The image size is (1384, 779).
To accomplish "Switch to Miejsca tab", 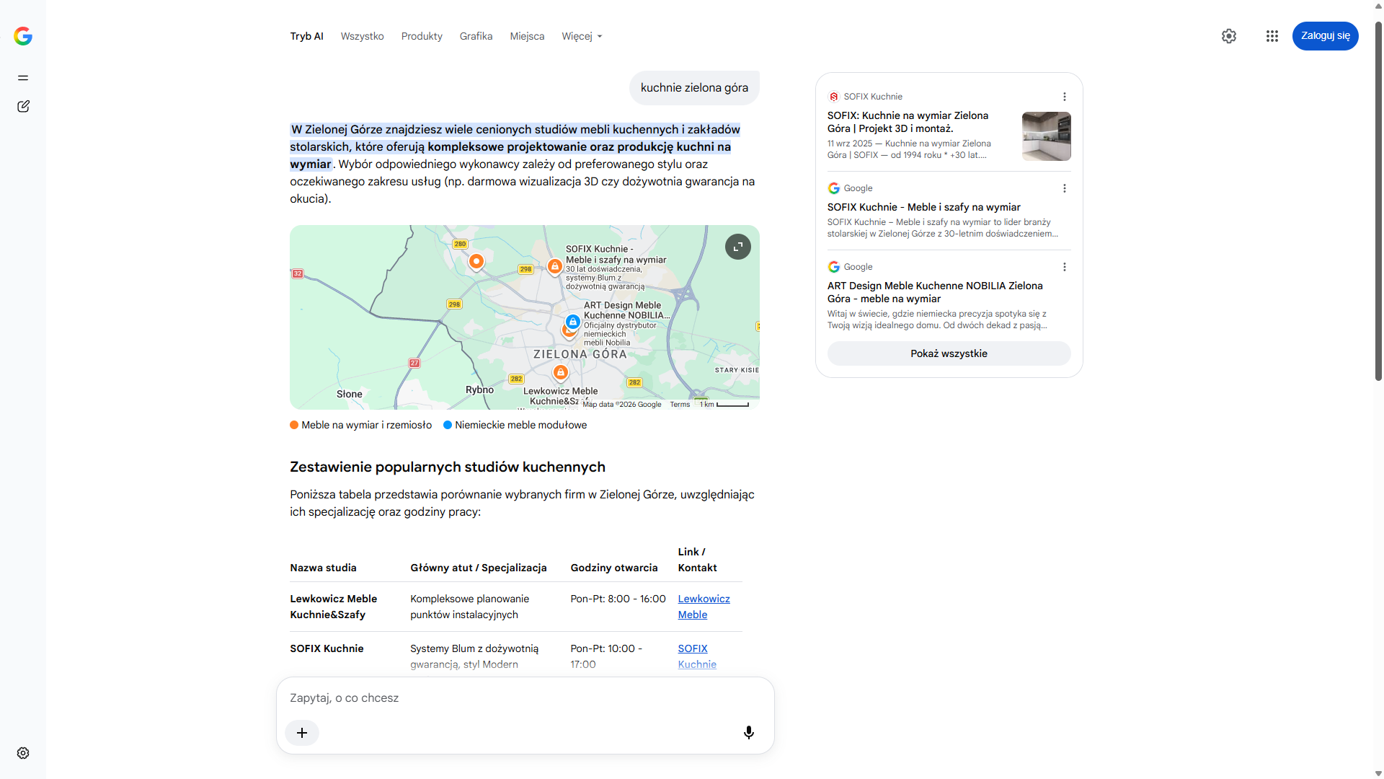I will coord(527,36).
